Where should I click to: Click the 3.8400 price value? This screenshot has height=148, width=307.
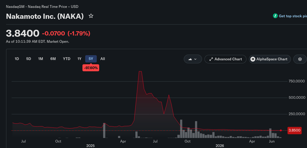(23, 33)
